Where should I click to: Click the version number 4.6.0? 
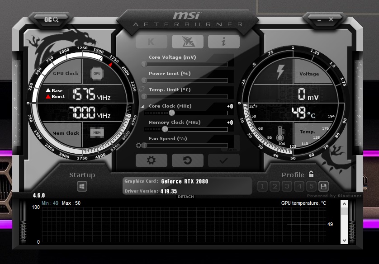tap(39, 195)
